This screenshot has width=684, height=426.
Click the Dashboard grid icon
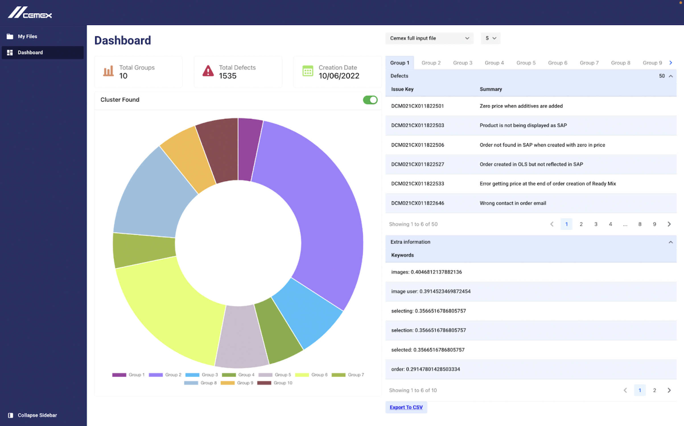[x=10, y=52]
